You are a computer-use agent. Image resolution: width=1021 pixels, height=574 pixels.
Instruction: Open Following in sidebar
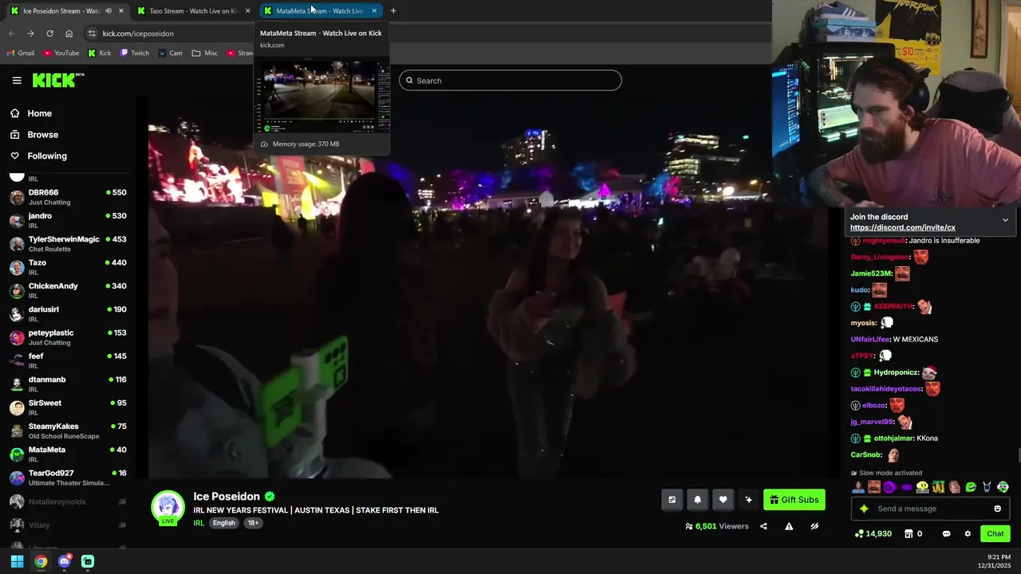[47, 156]
